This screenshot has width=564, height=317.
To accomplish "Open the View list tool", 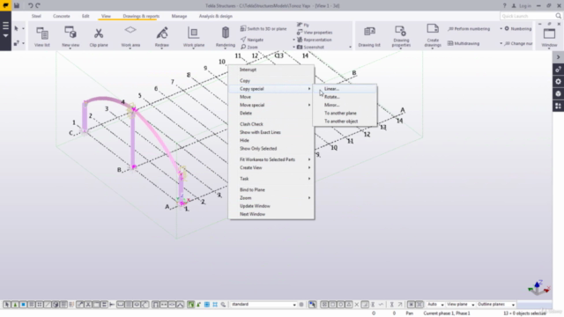I will pyautogui.click(x=42, y=36).
